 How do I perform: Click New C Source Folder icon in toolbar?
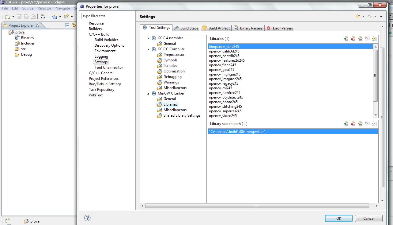(66, 17)
